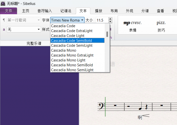The image size is (177, 125).
Task: Open the 播放 ribbon tab
Action: coord(99,11)
